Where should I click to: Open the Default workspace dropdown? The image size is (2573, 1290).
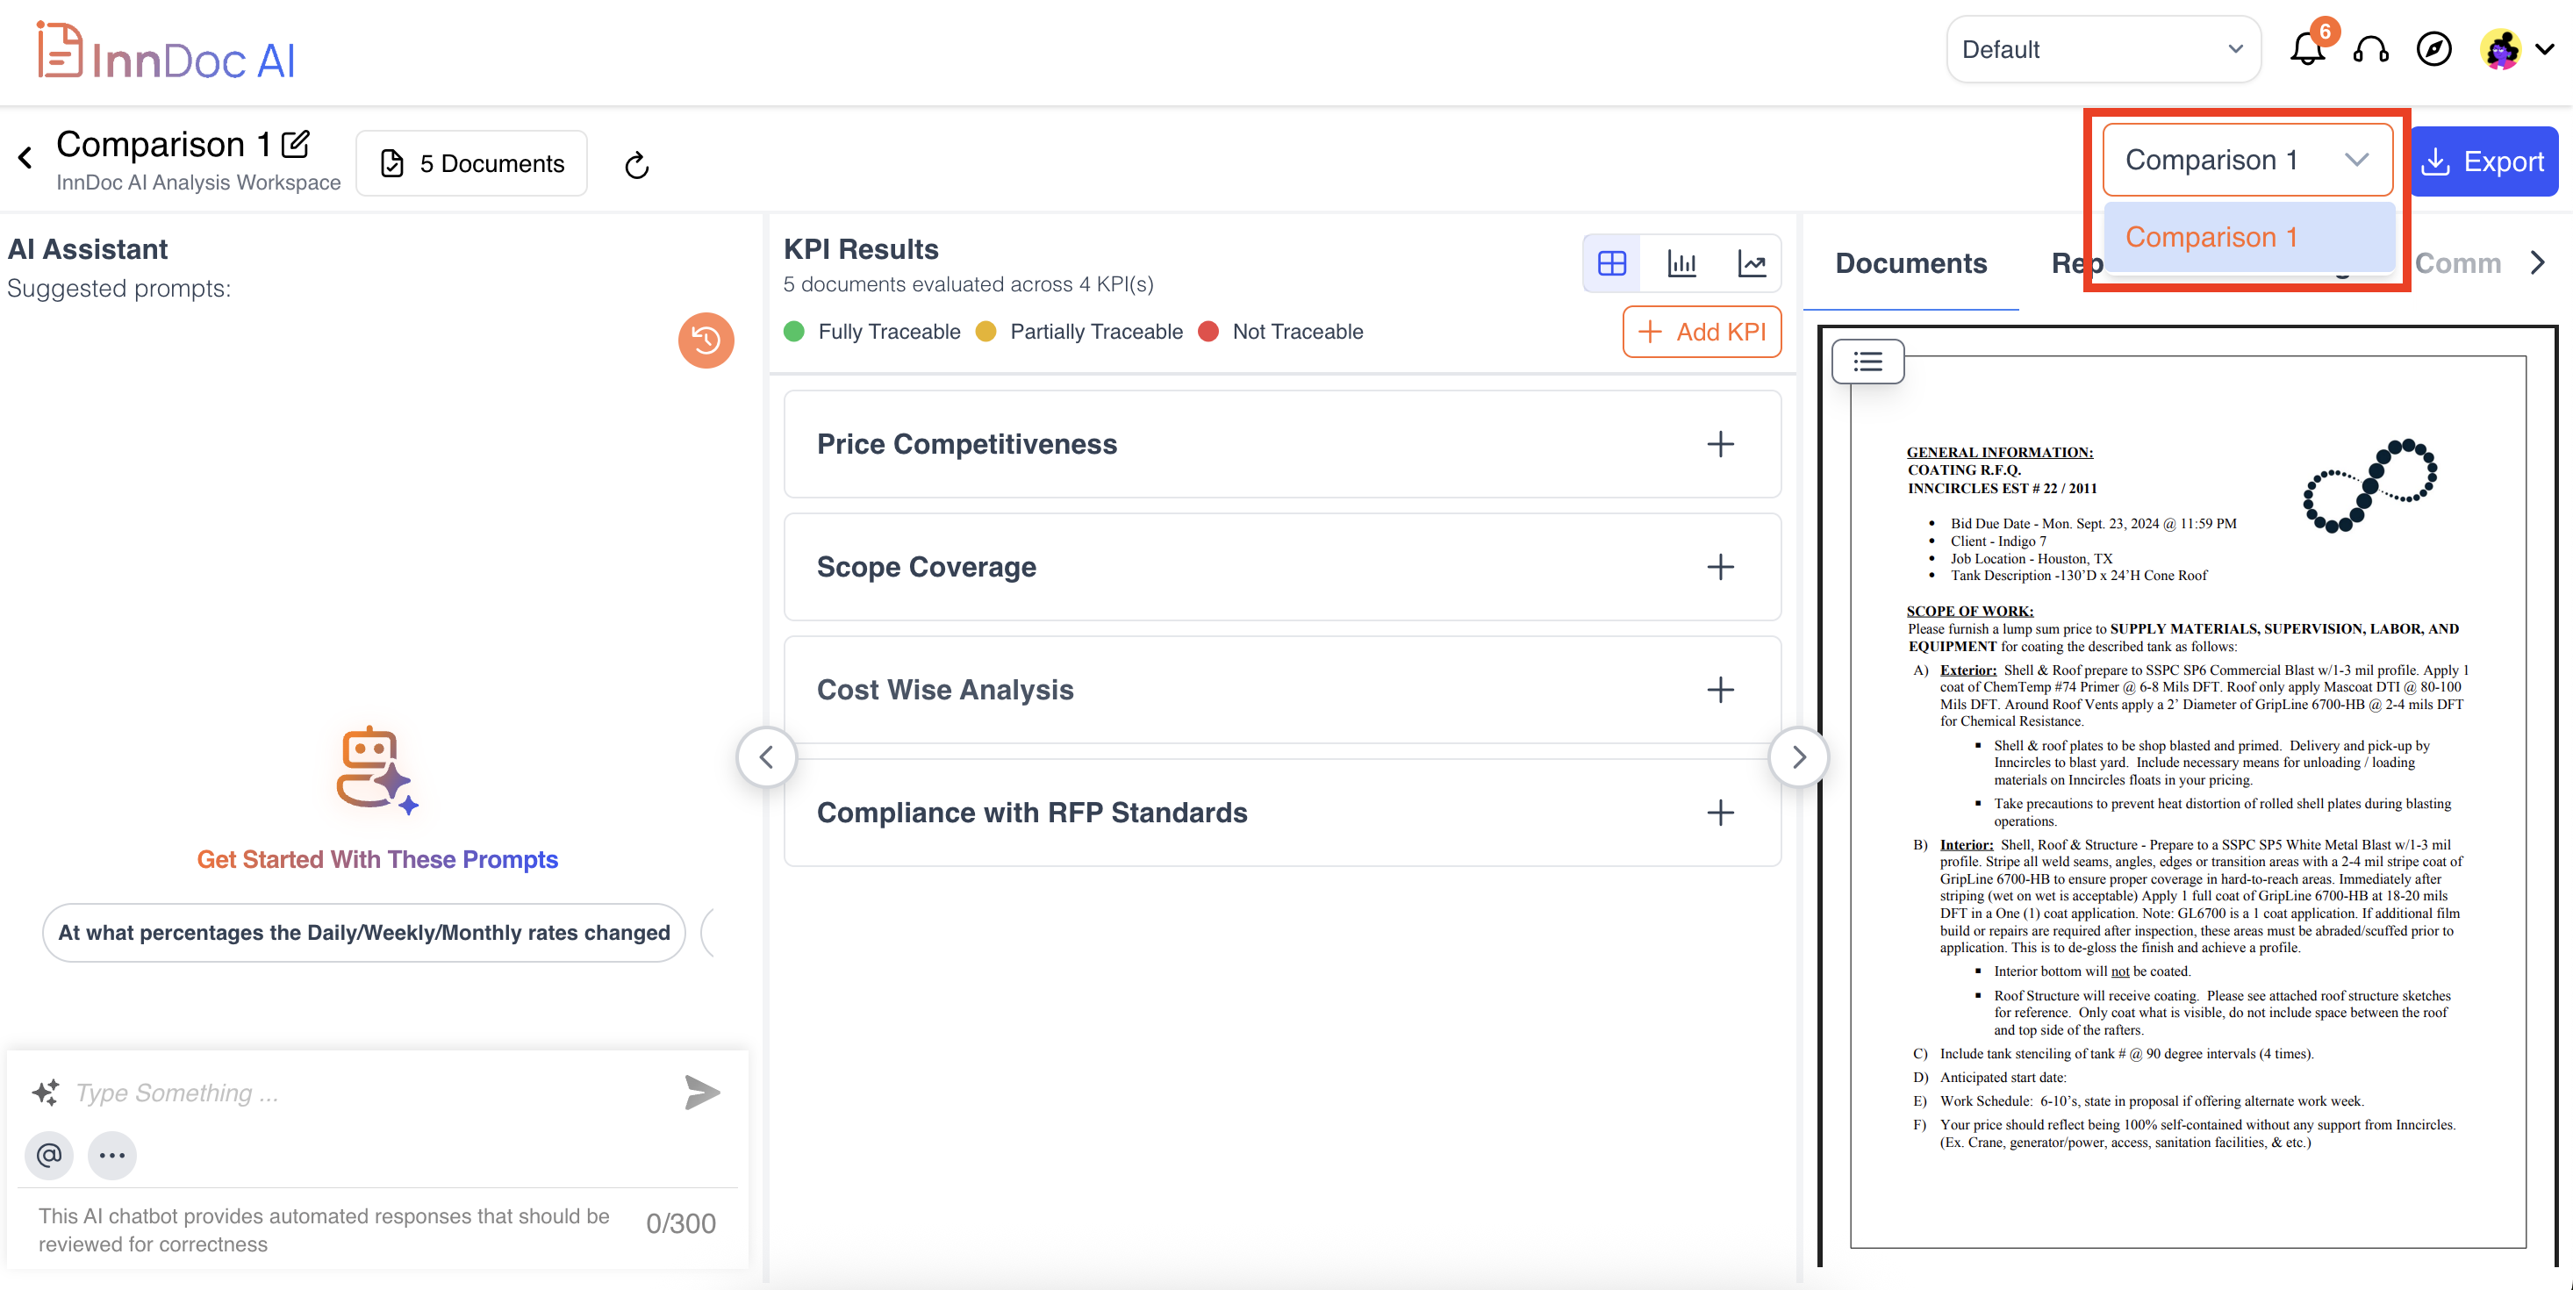tap(2102, 50)
